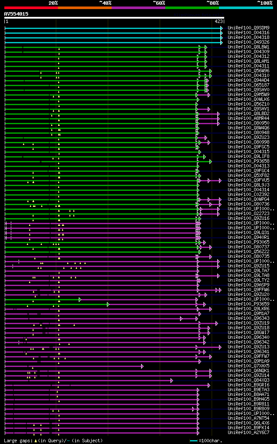Select the UniRef100_O65187 label
This screenshot has width=277, height=444.
click(249, 85)
